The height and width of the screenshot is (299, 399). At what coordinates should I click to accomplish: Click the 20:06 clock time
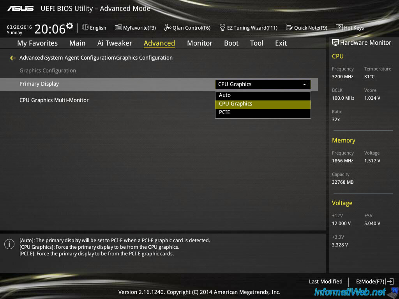coord(50,29)
